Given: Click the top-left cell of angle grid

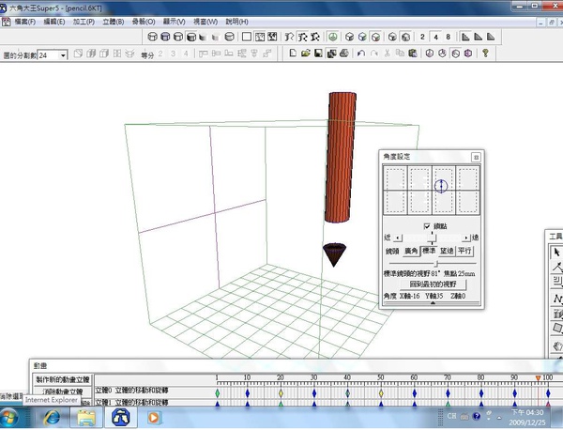Looking at the screenshot, I should (x=396, y=177).
